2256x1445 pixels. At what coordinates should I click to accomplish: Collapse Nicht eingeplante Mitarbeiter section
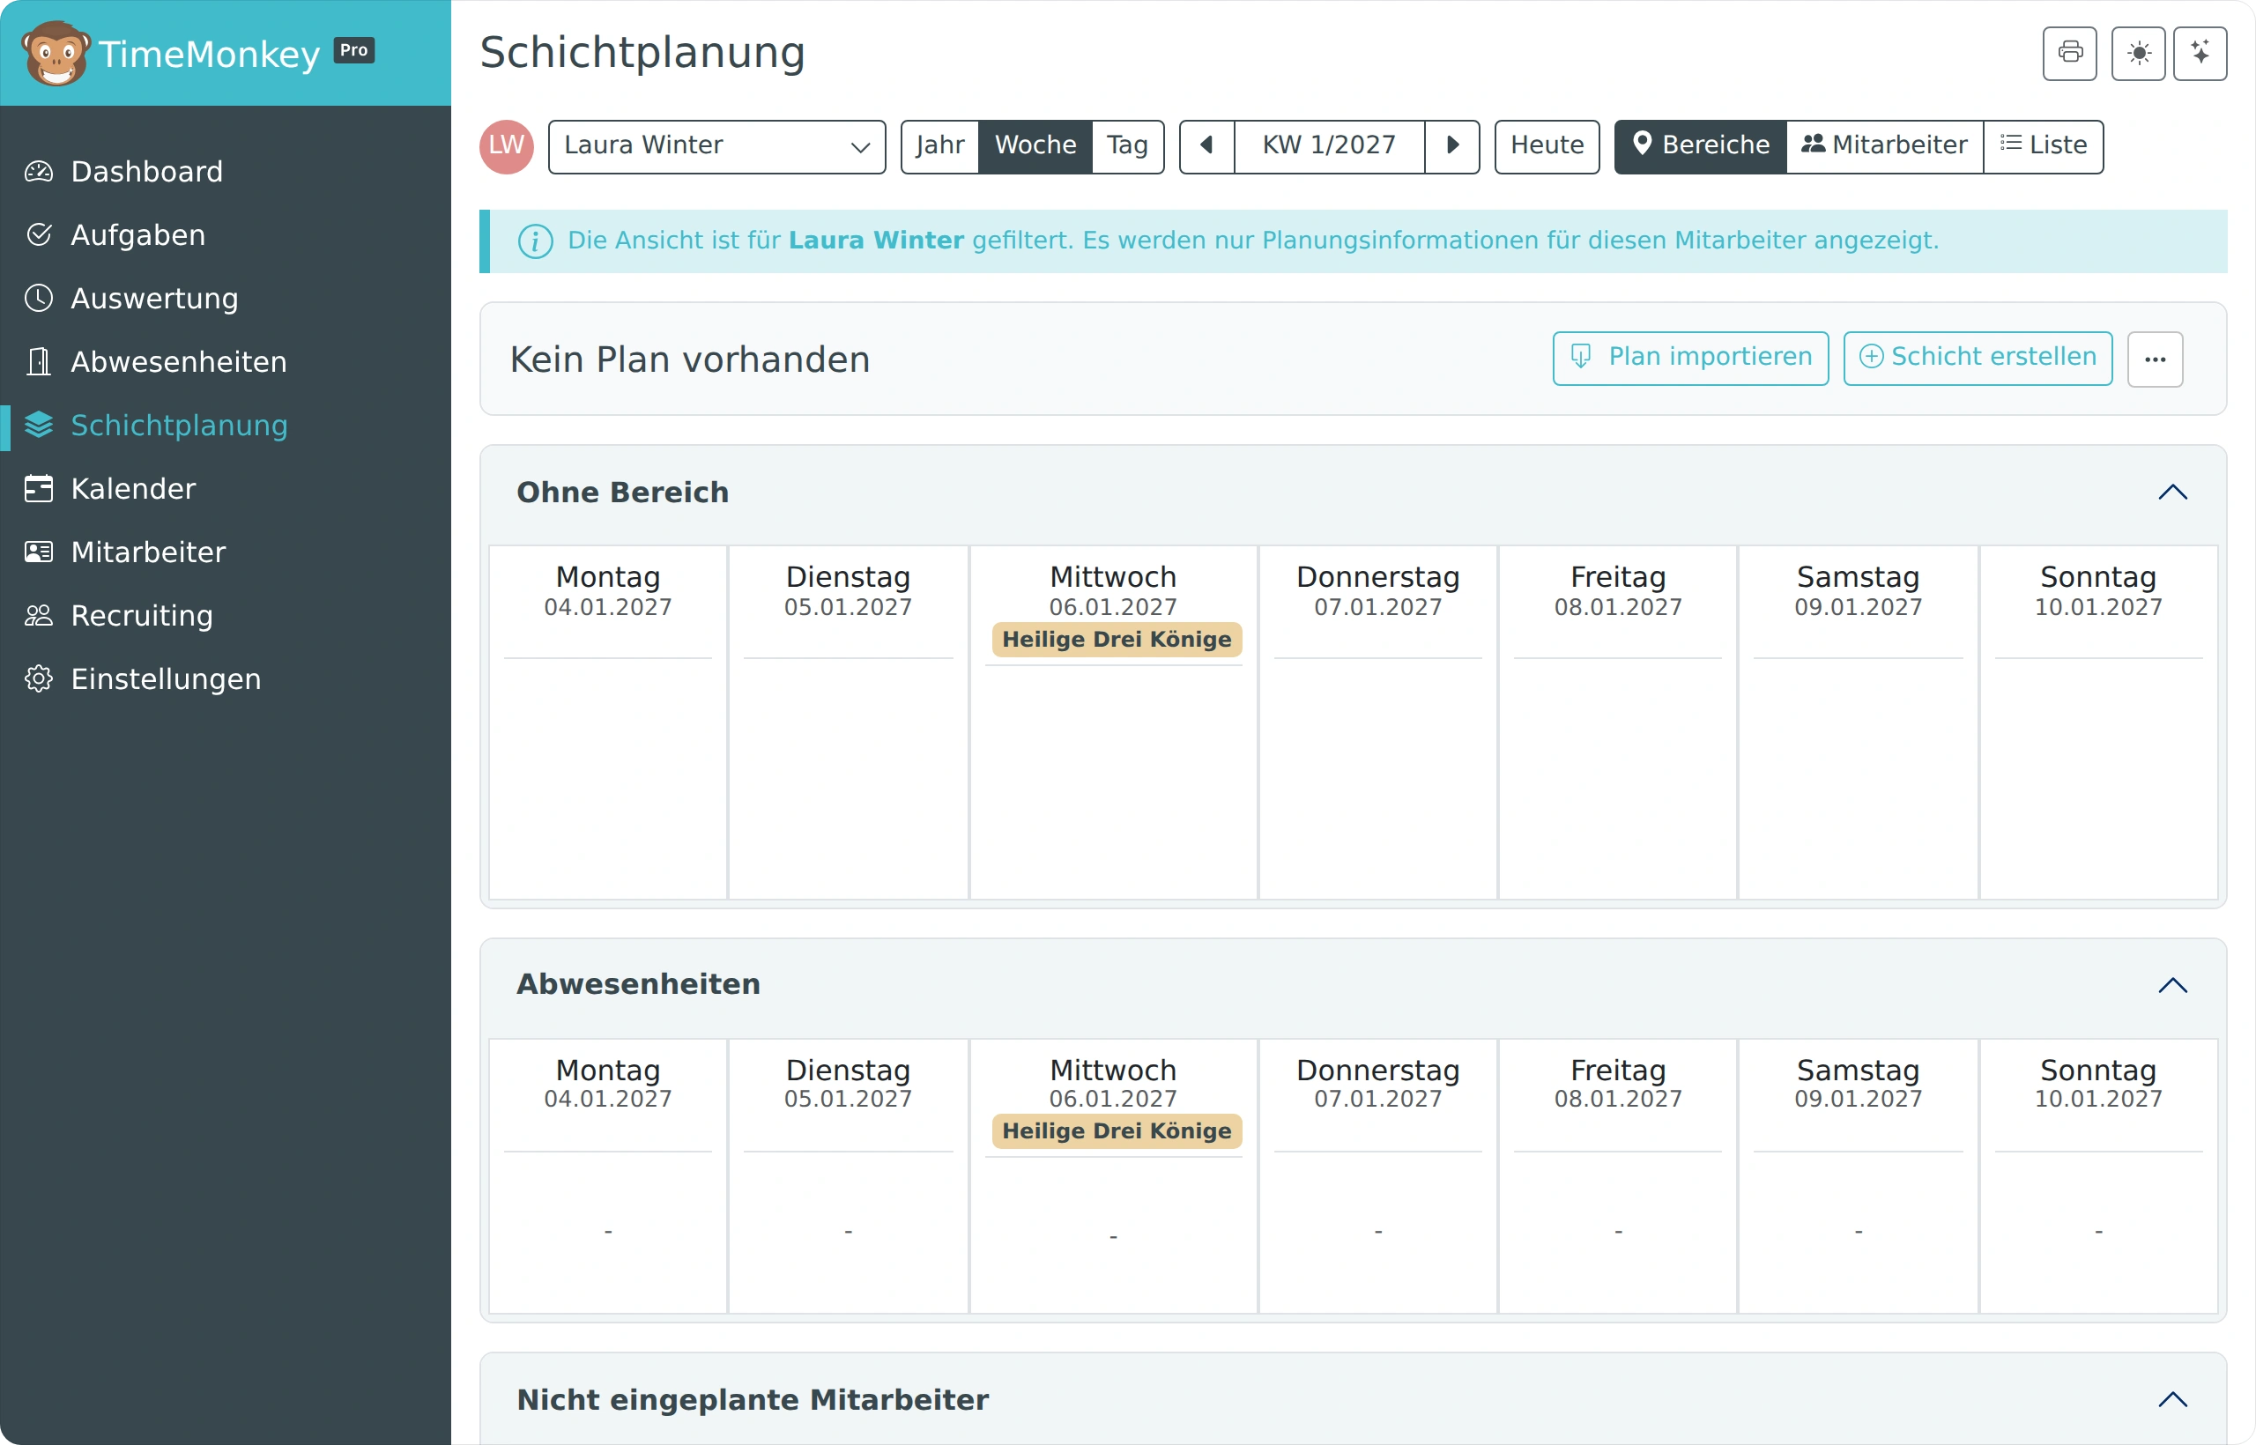[2172, 1400]
